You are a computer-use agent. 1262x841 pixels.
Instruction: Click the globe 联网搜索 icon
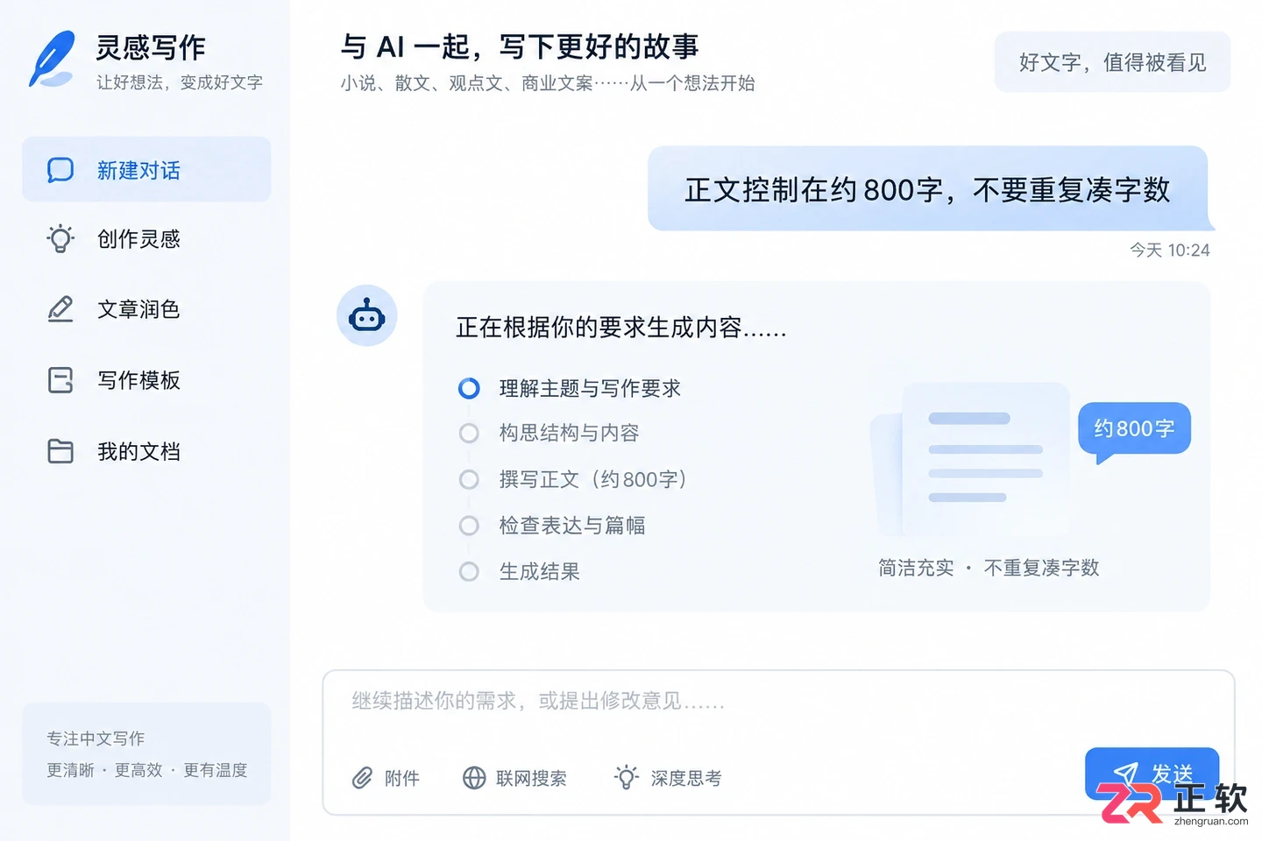click(474, 778)
